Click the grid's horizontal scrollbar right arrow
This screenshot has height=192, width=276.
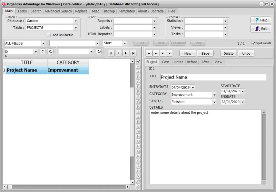[128, 187]
